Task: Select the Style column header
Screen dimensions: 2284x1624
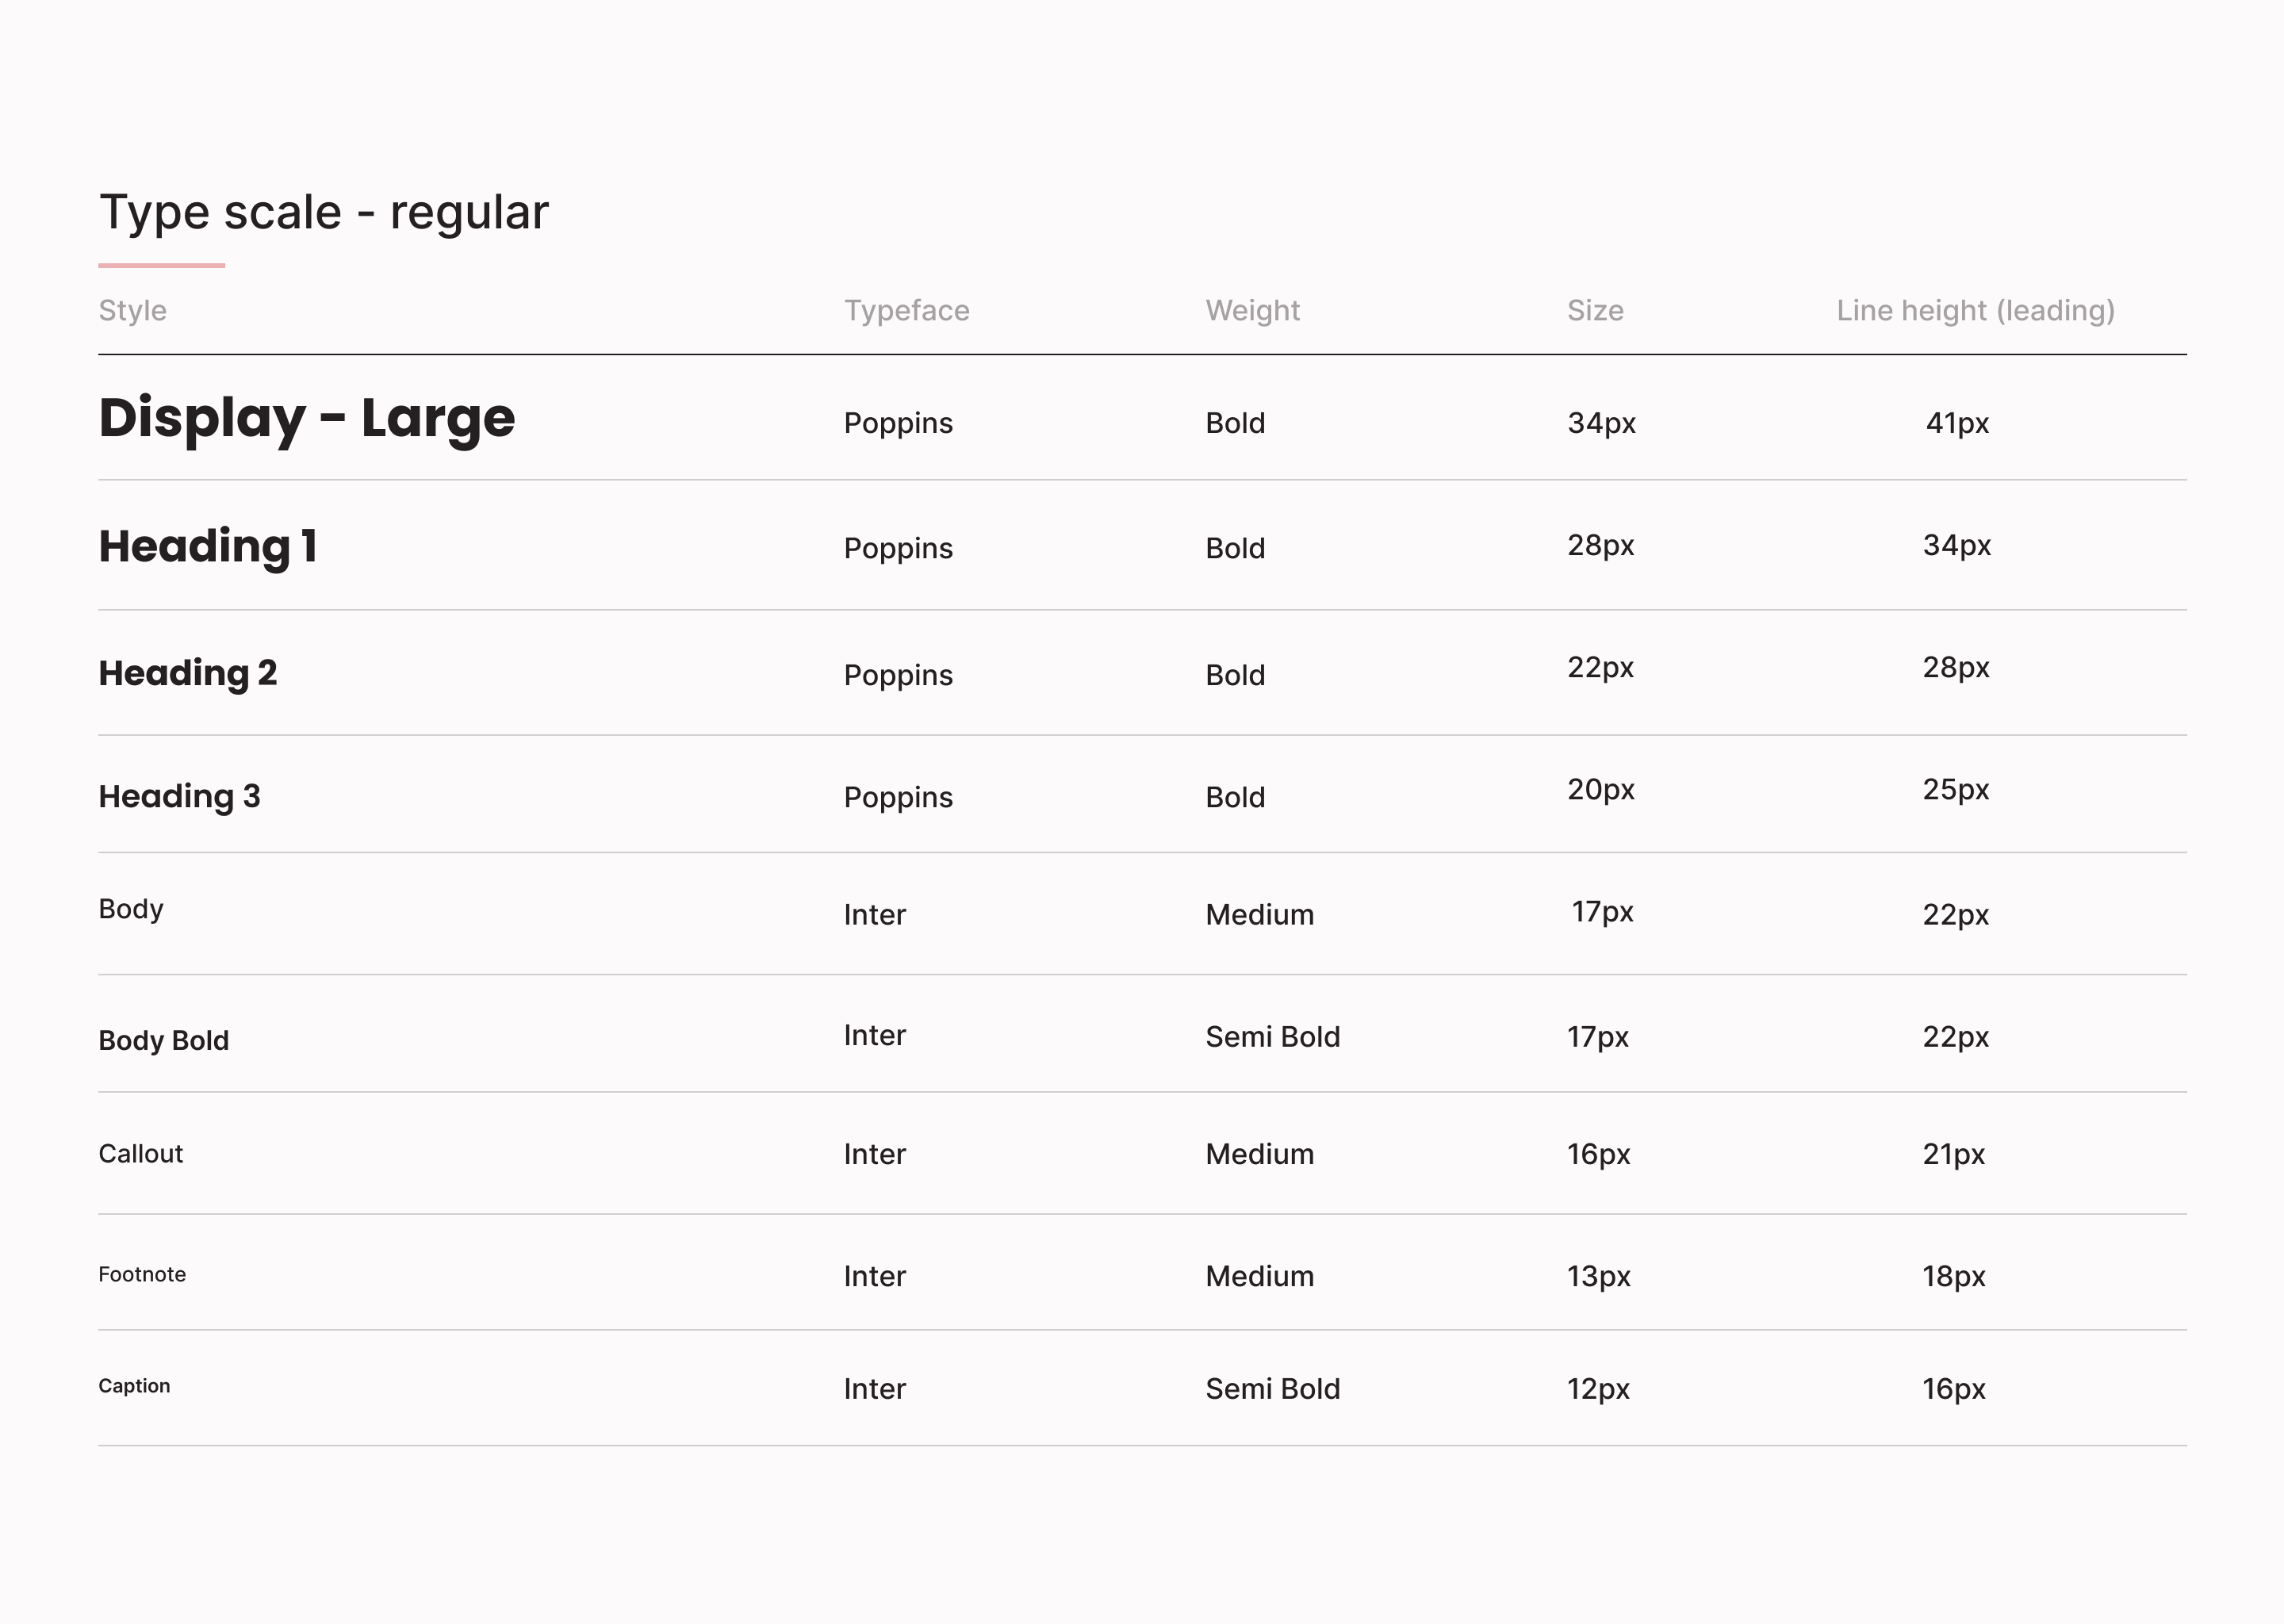Action: point(132,310)
